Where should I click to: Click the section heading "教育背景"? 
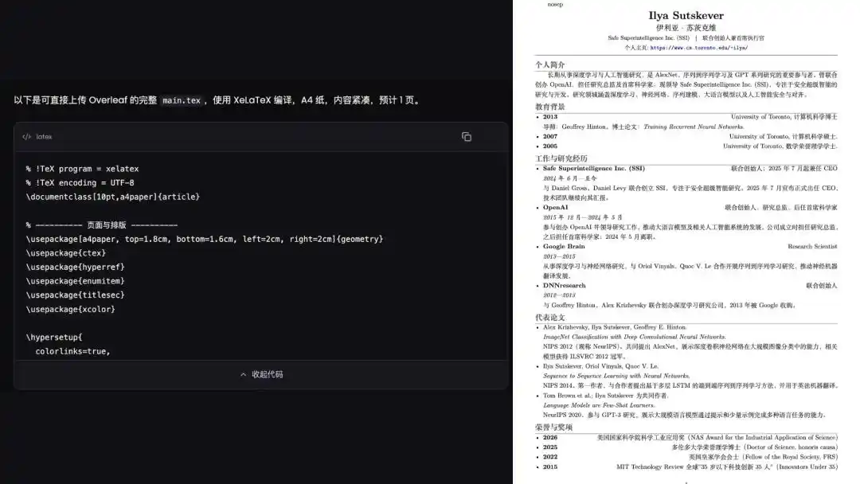tap(549, 107)
